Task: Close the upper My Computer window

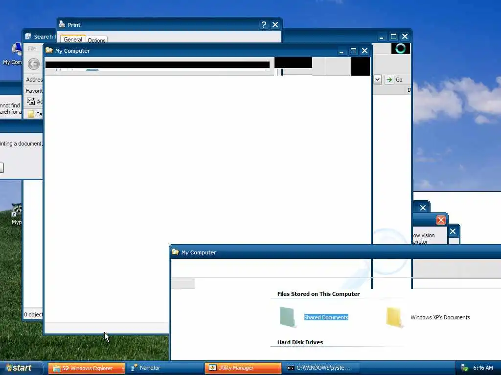Action: [364, 51]
